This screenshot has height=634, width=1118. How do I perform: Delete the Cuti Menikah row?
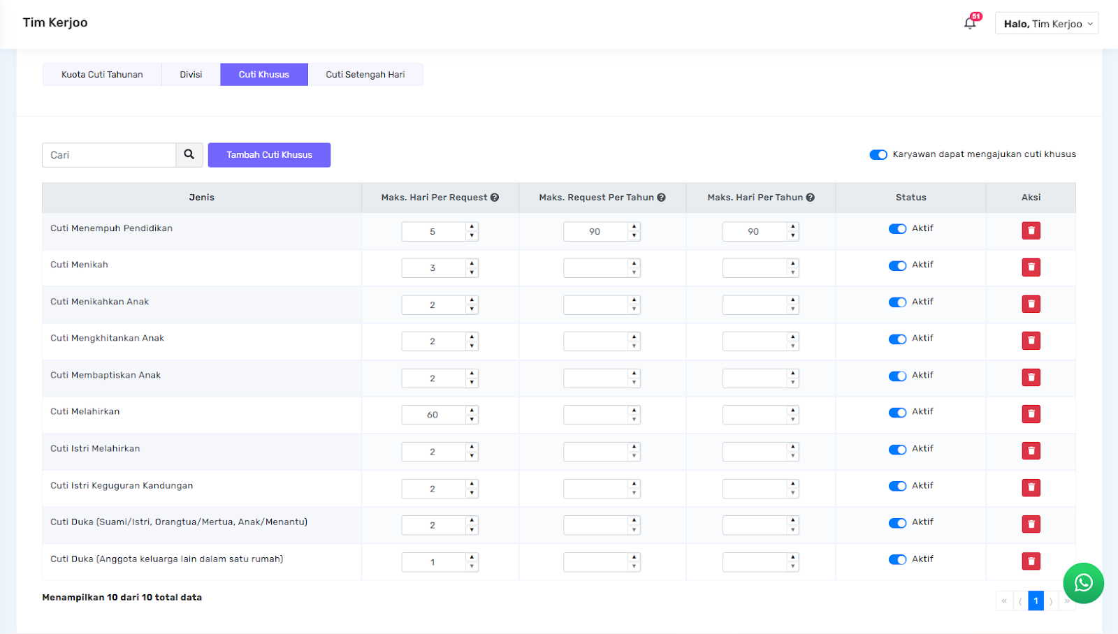1031,267
